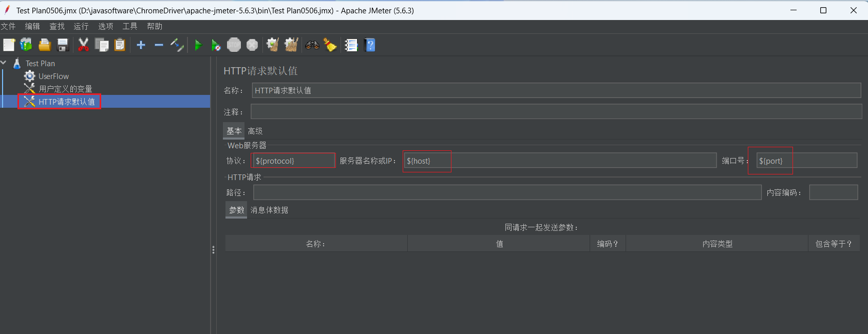This screenshot has width=868, height=334.
Task: Create a new test plan via New icon
Action: [9, 45]
